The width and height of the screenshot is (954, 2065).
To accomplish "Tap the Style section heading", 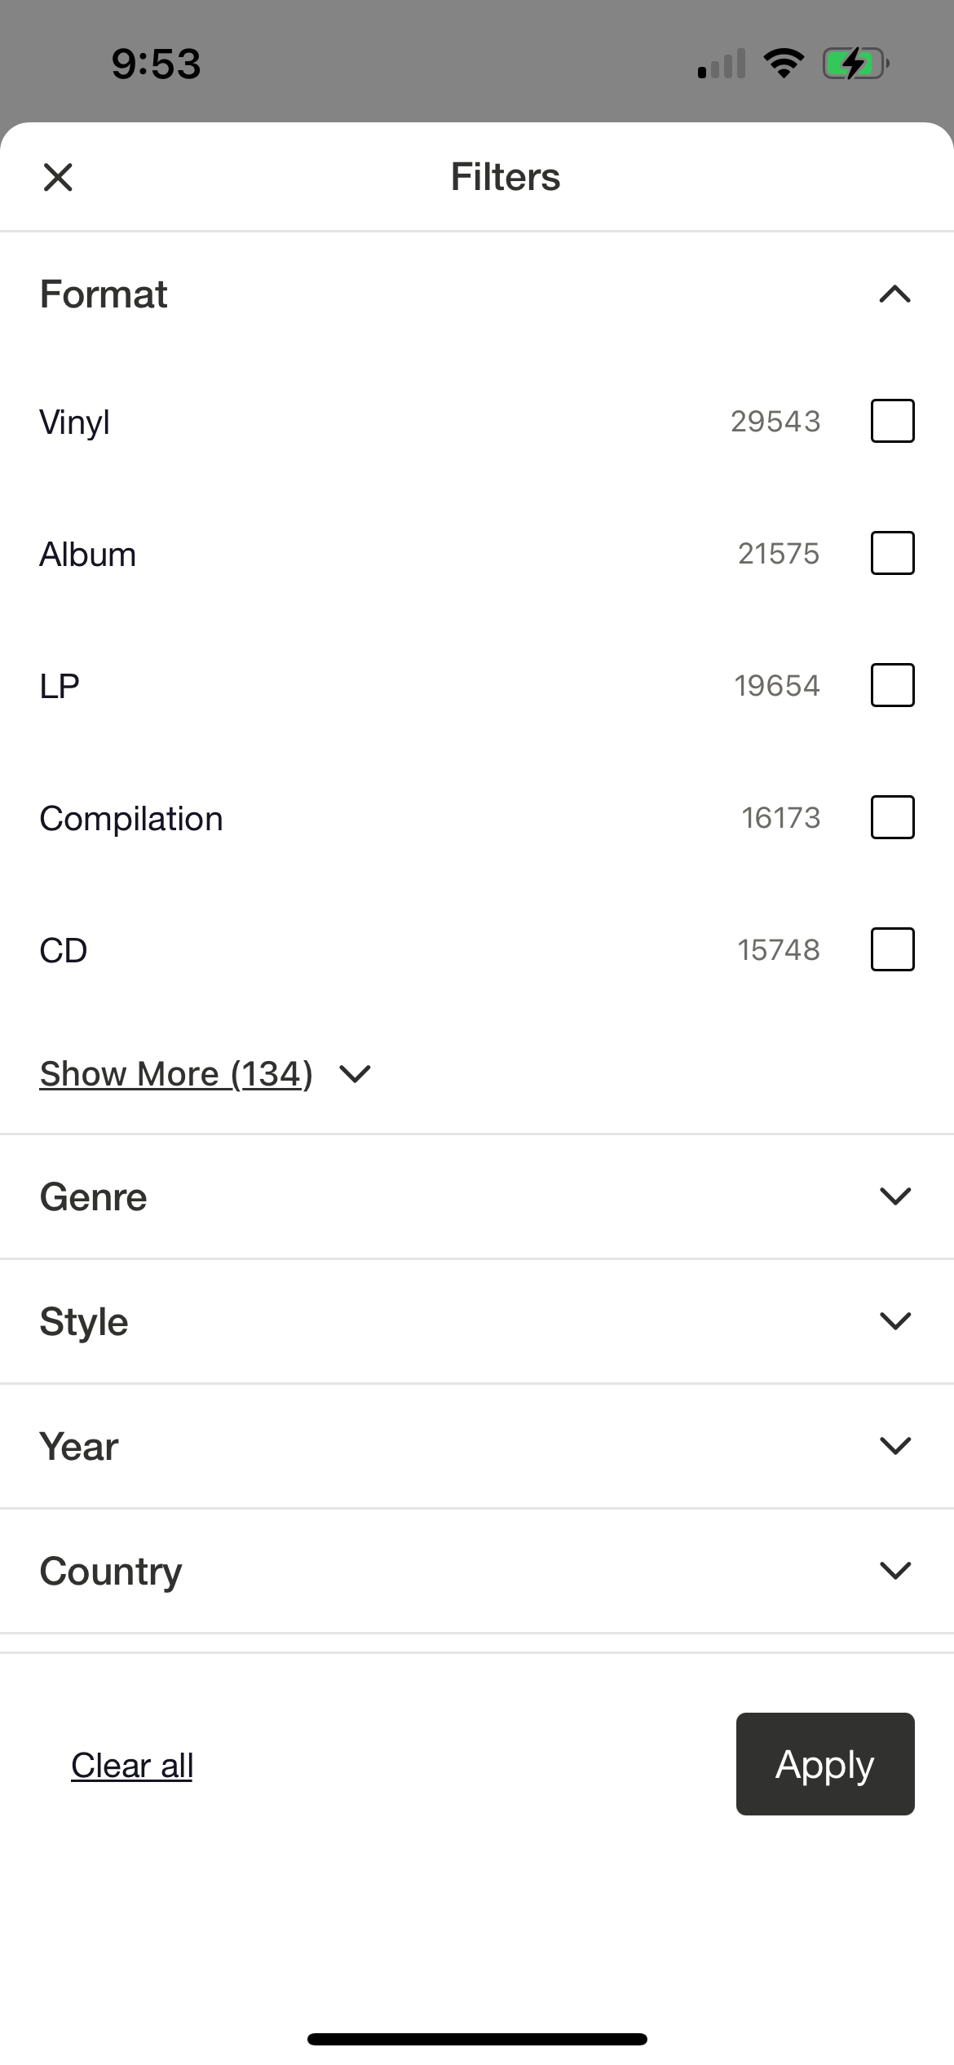I will click(x=84, y=1322).
